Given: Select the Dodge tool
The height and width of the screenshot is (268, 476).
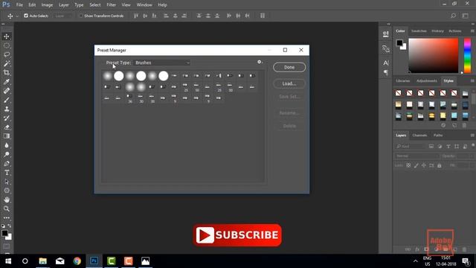Looking at the screenshot, I should click(x=7, y=154).
